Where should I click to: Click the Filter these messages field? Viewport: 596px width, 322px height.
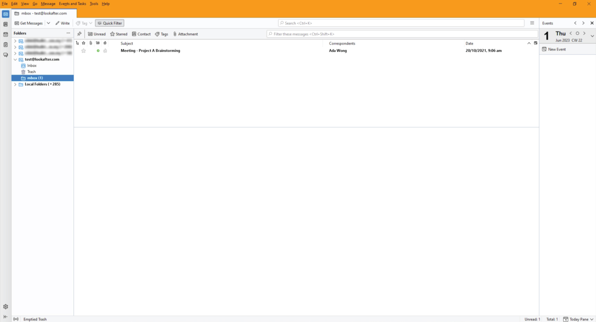click(x=402, y=34)
